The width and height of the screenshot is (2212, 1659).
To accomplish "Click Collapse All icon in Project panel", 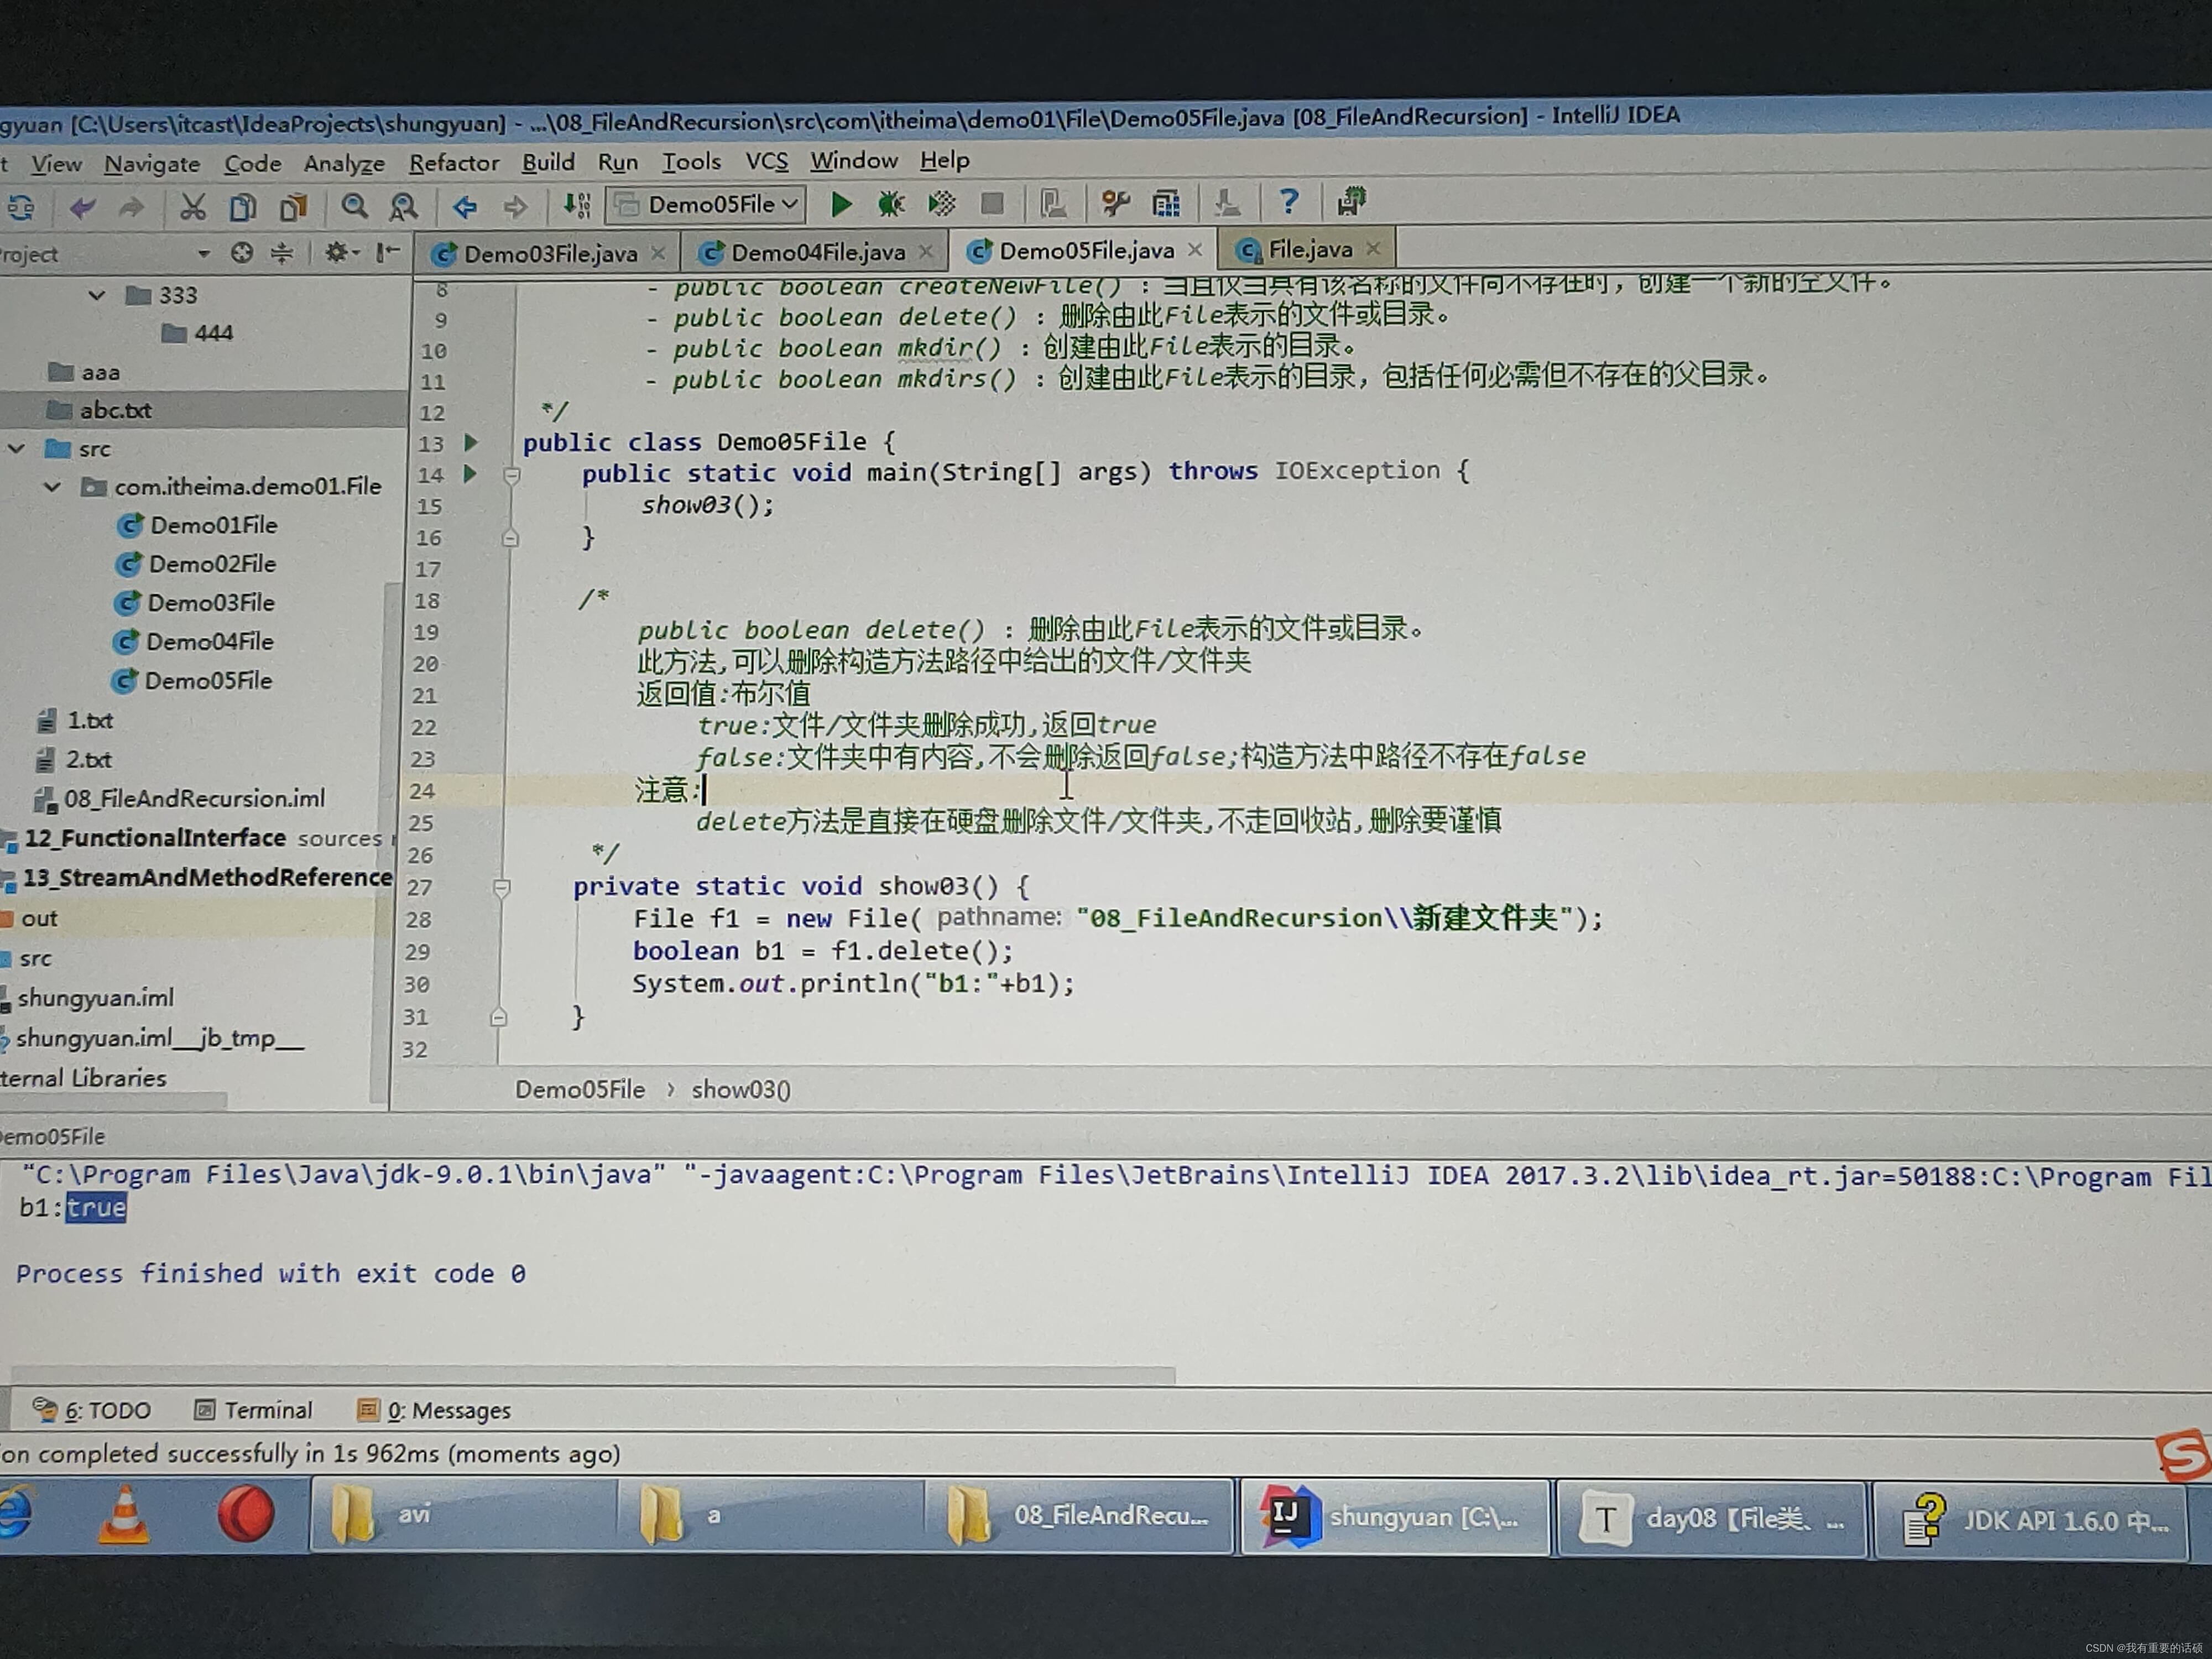I will click(x=282, y=253).
